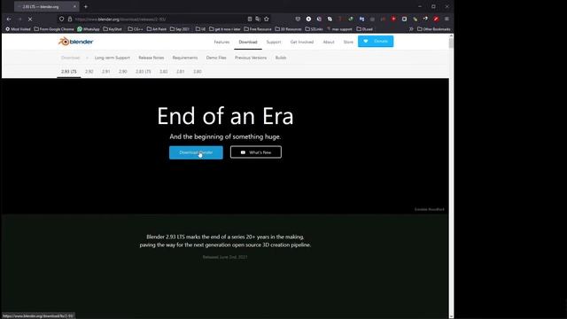Open the Store menu item
The image size is (567, 319).
[x=348, y=42]
